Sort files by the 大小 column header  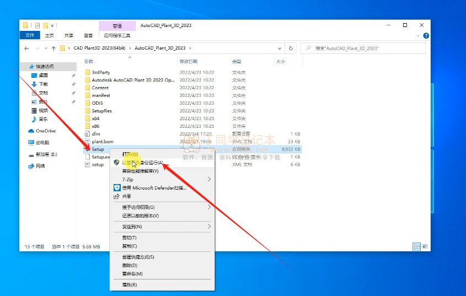point(281,62)
